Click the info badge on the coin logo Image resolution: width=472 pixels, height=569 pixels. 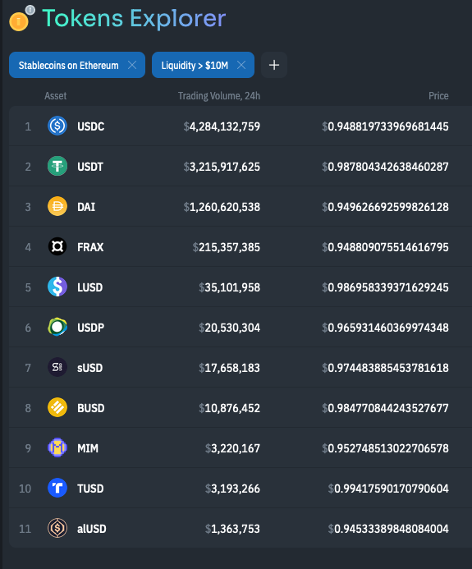pos(30,10)
